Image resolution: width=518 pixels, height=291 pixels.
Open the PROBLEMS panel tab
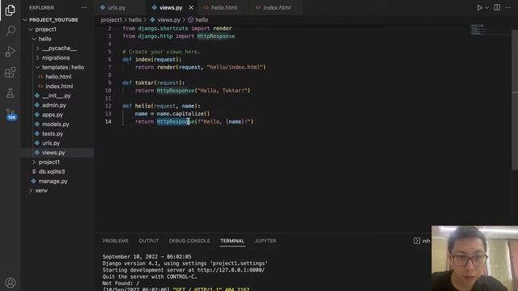pos(115,241)
